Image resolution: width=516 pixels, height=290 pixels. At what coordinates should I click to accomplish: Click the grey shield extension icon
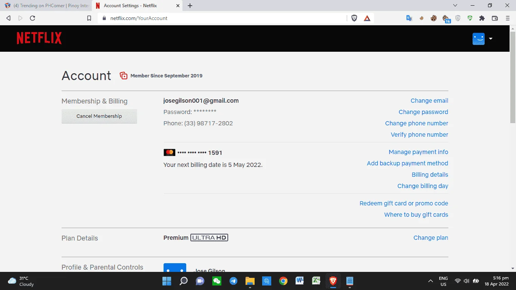458,18
